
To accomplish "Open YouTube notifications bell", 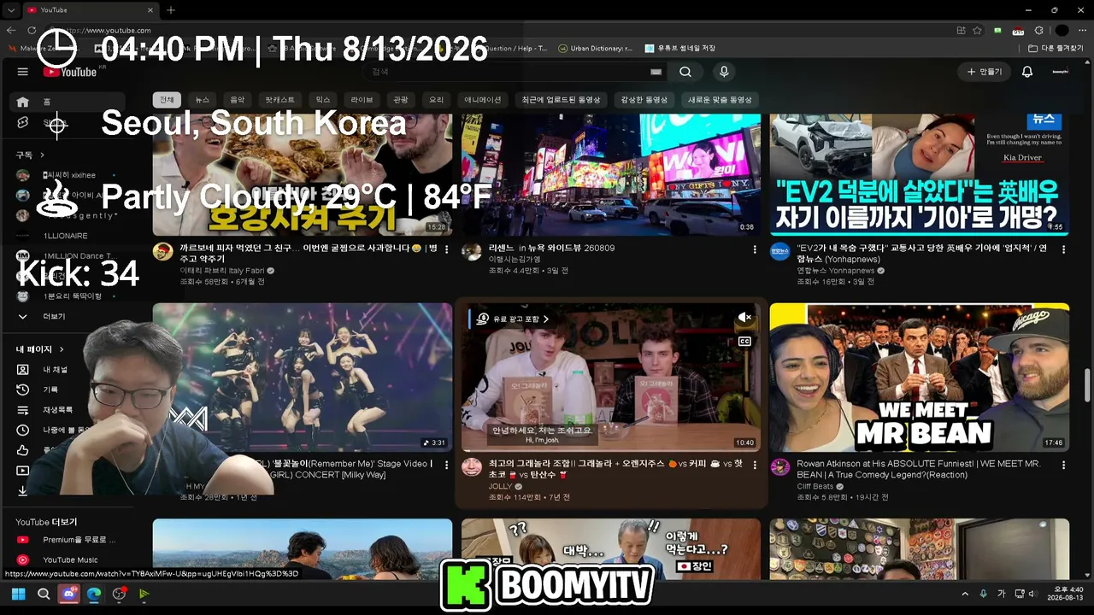I will point(1027,72).
